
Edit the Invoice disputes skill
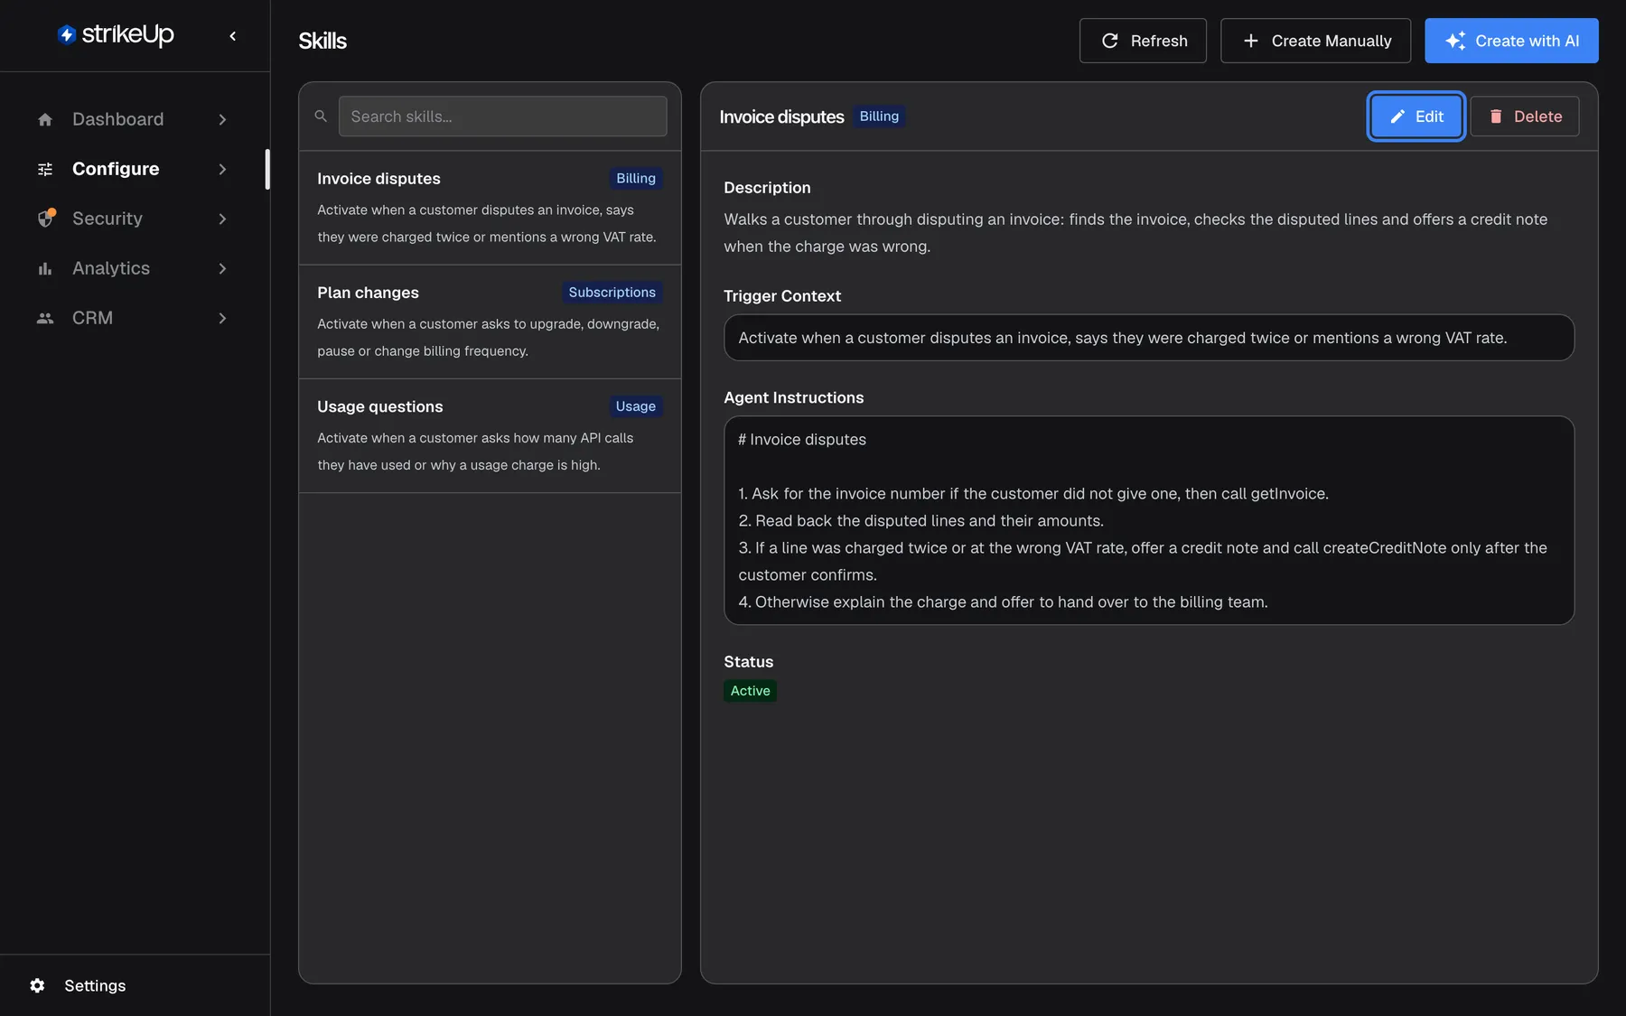coord(1416,117)
